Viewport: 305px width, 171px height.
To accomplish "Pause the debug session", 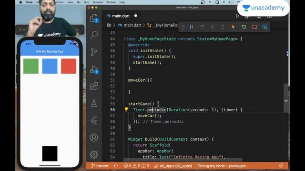I will pos(192,27).
